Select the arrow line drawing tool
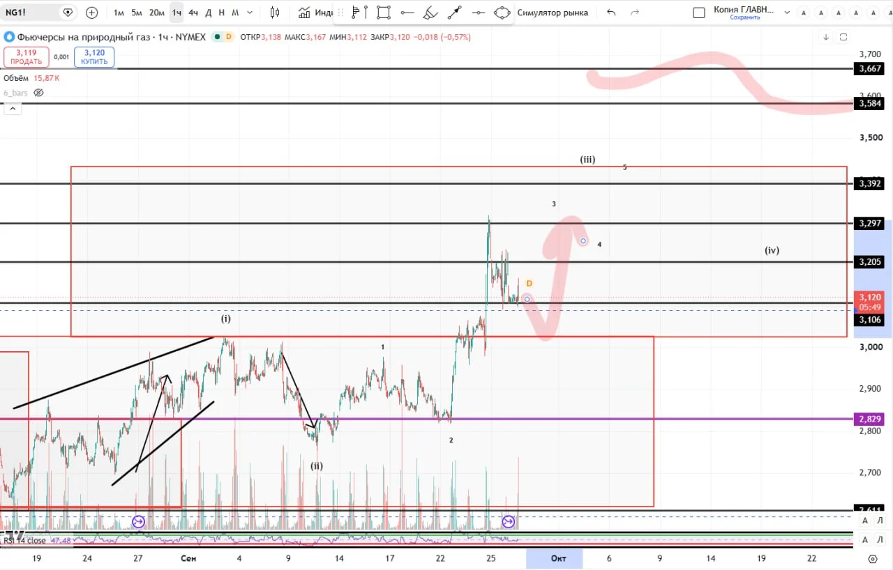Viewport: 893px width, 570px height. point(454,13)
